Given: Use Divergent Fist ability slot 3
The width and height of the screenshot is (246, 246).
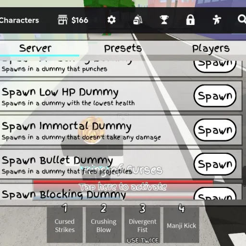Looking at the screenshot, I should click(142, 225).
